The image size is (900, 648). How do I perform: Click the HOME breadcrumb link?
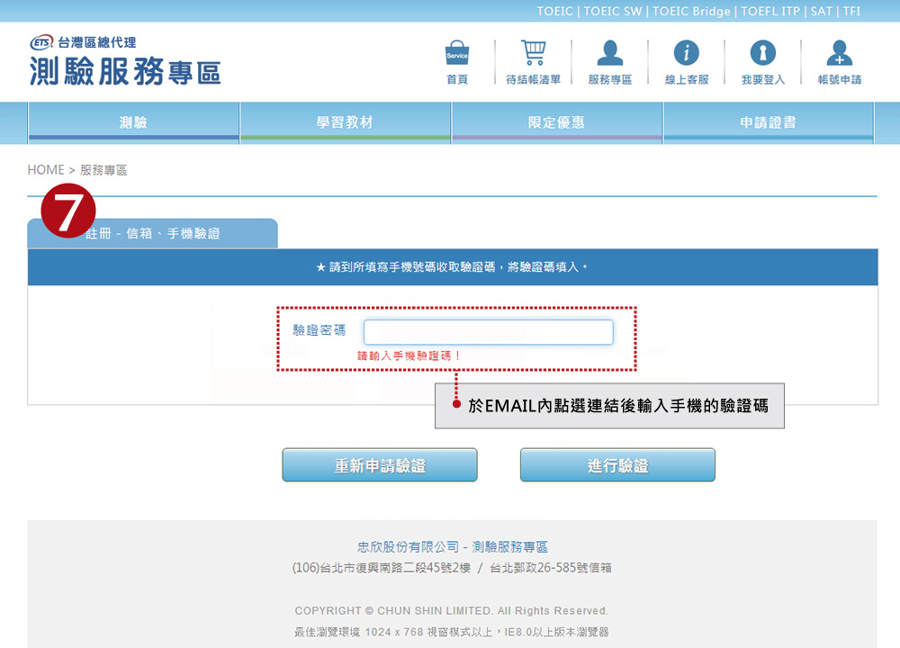pyautogui.click(x=46, y=170)
